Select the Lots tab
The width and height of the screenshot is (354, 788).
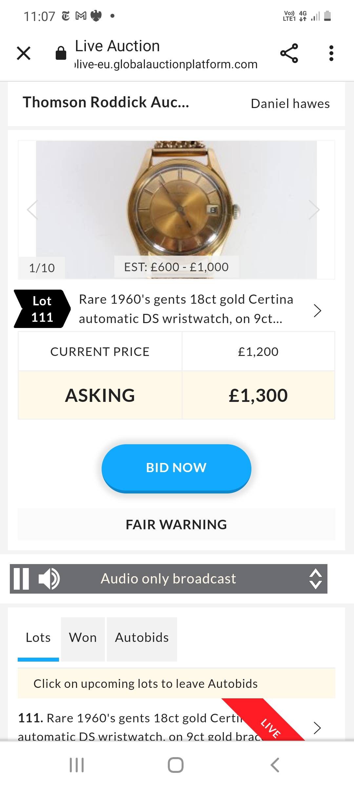coord(38,638)
